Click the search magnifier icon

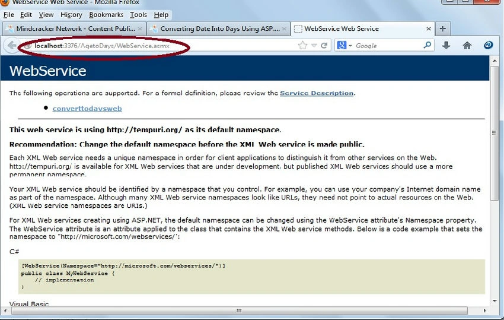click(x=427, y=45)
